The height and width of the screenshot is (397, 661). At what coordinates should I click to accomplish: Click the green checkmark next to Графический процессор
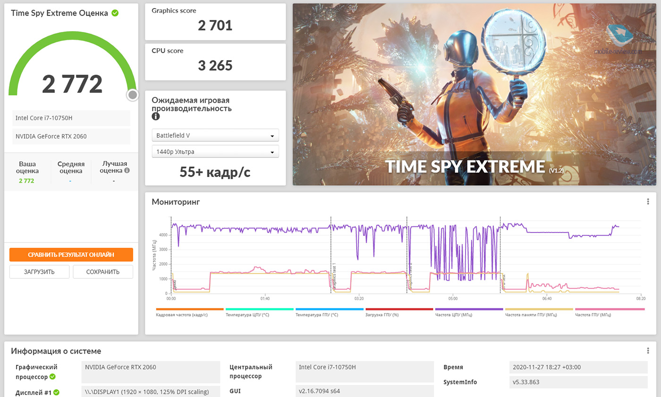tap(52, 377)
